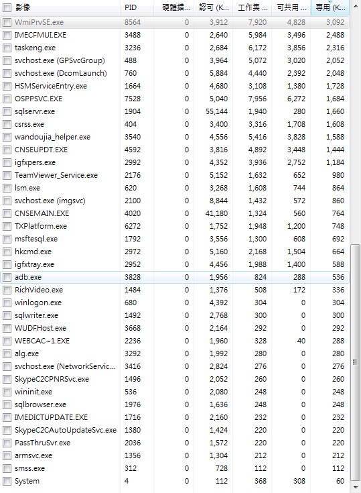
Task: Click the 41,180 commit value of CNSEMAIN.EXE
Action: click(x=216, y=213)
